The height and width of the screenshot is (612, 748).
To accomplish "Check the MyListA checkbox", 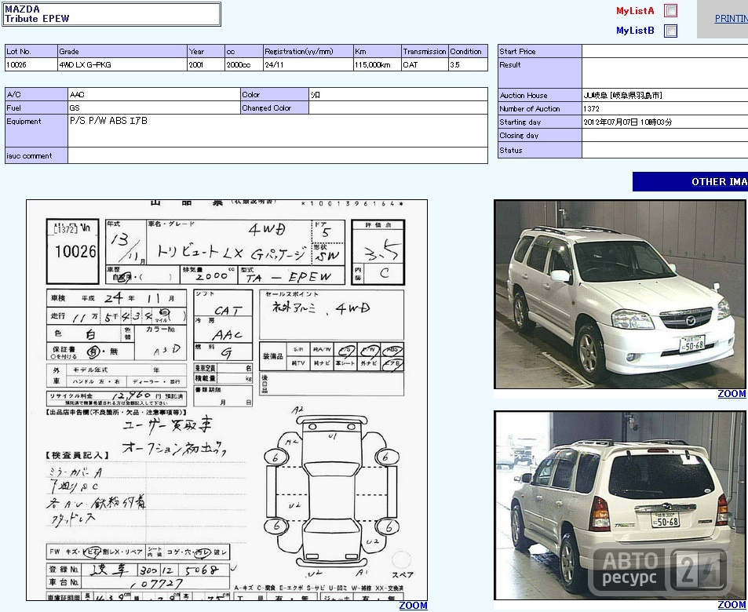I will tap(671, 10).
